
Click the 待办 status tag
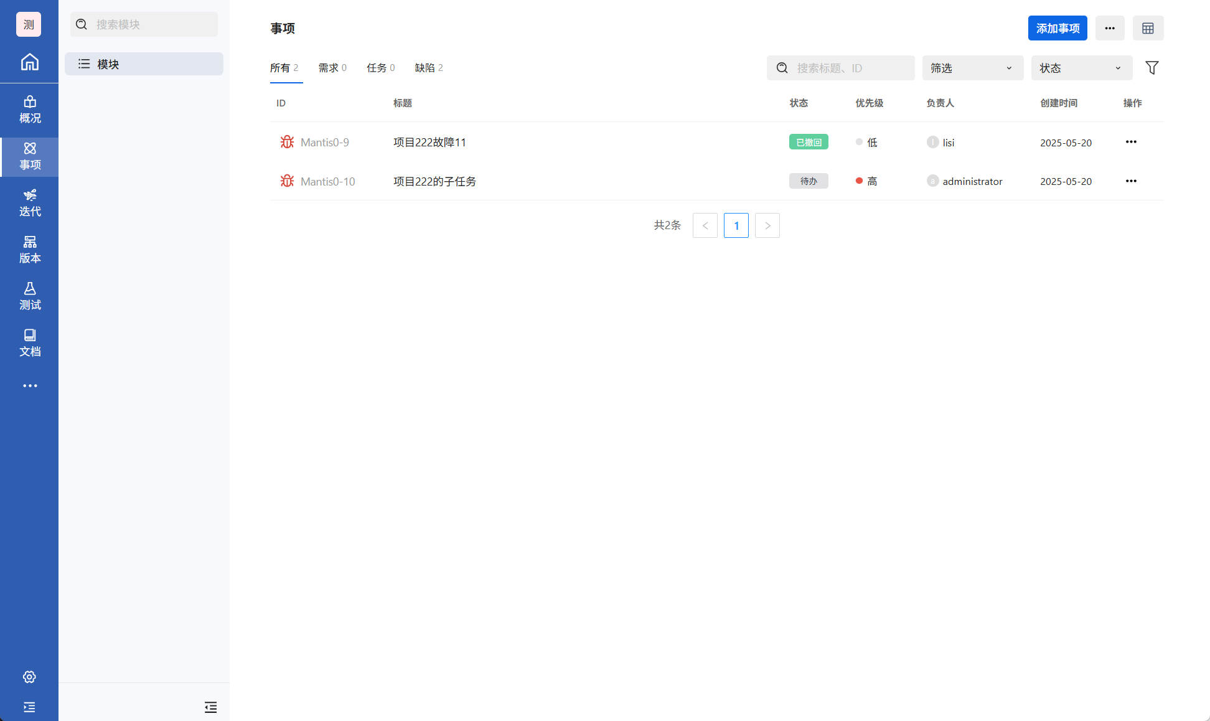(x=808, y=181)
